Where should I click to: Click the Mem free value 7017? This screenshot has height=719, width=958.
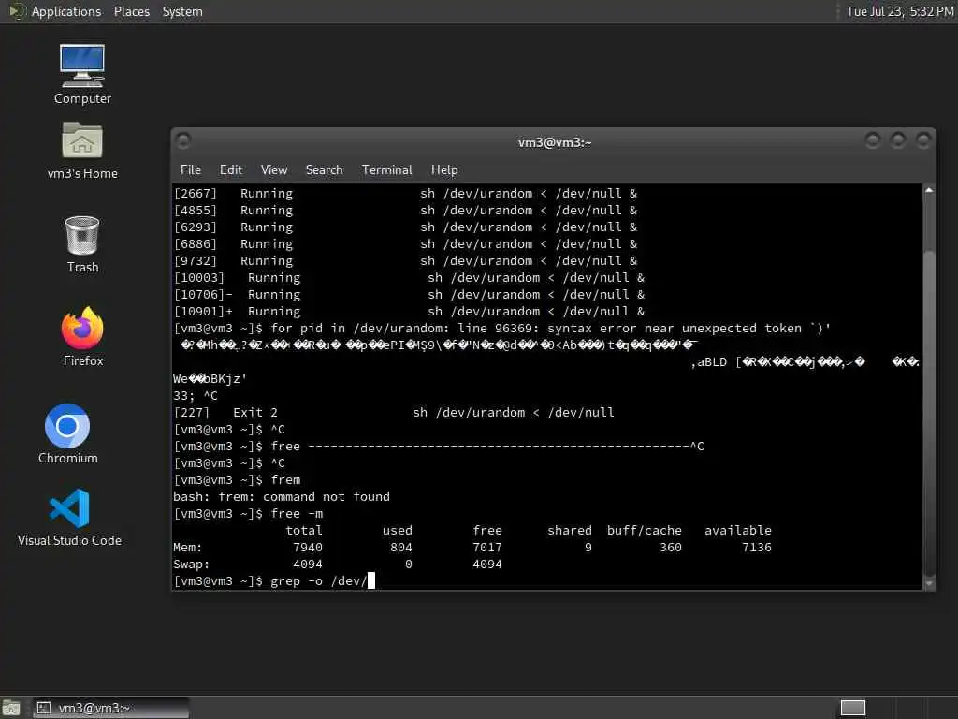[486, 547]
